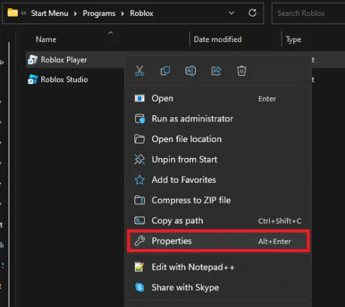345x307 pixels.
Task: Click the Cut scissors icon
Action: [x=139, y=71]
